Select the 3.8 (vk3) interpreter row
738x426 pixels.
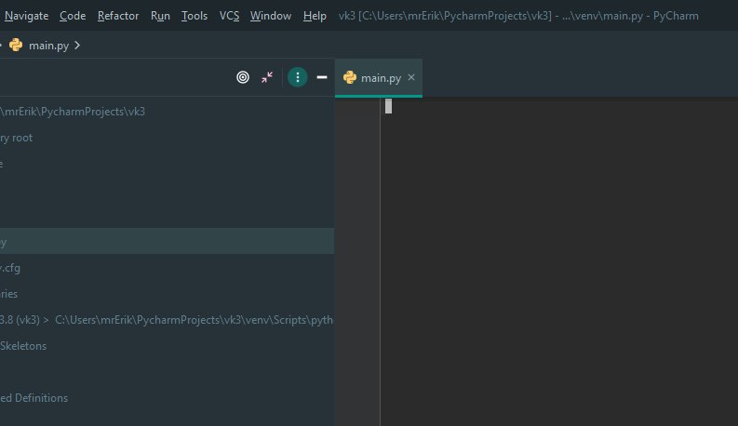168,320
